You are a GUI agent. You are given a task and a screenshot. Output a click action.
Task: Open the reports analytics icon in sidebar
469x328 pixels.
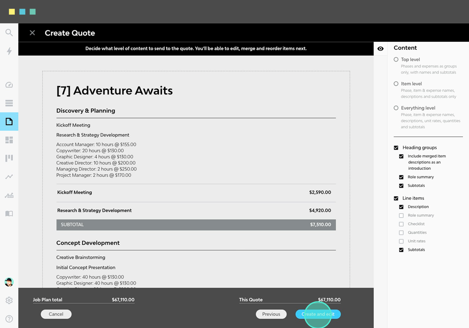pos(9,195)
